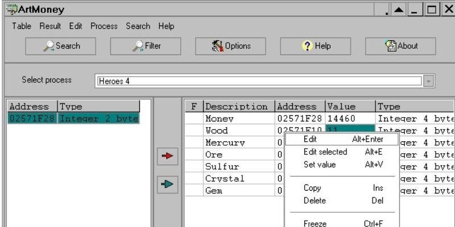This screenshot has width=455, height=227.
Task: Close the ArtMoney window
Action: (x=449, y=10)
